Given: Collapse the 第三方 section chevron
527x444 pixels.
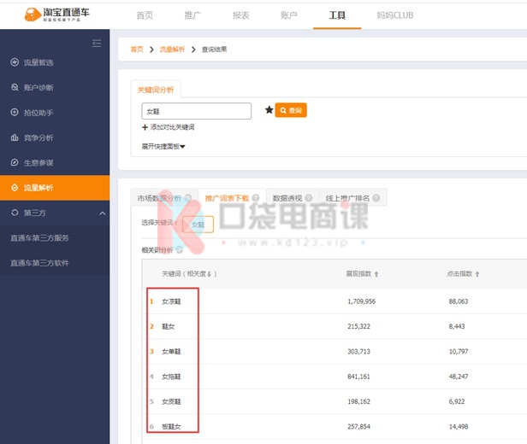Looking at the screenshot, I should pos(103,213).
